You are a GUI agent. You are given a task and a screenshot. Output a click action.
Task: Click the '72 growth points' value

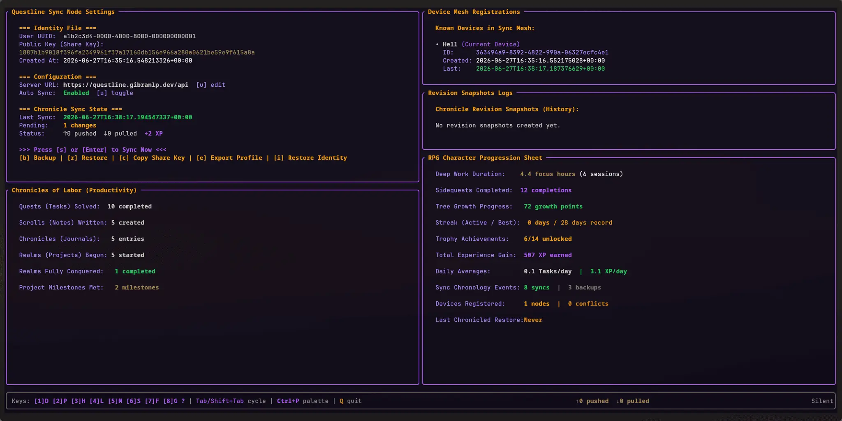point(553,206)
